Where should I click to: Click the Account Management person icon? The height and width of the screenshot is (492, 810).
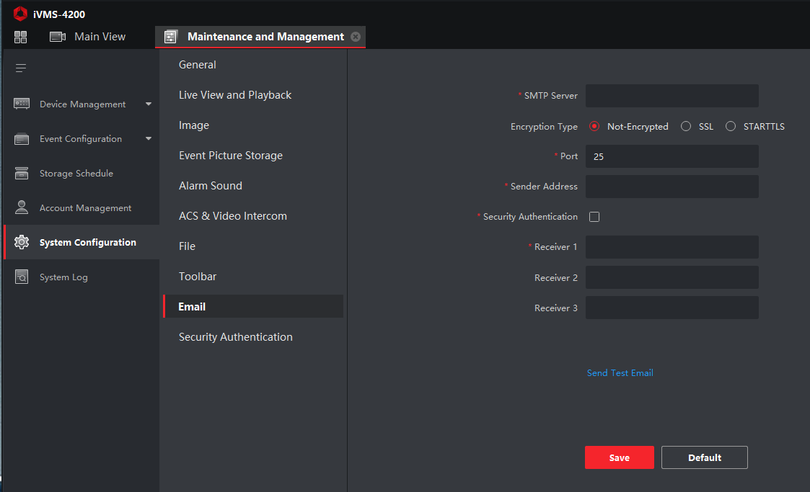pyautogui.click(x=22, y=208)
